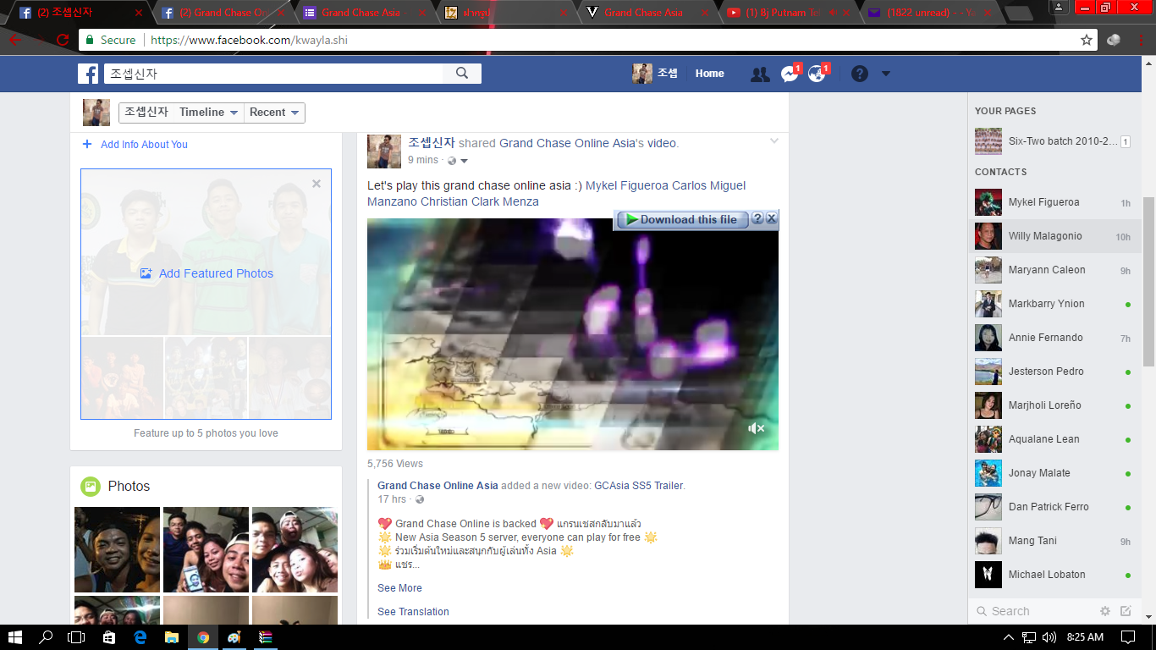Image resolution: width=1156 pixels, height=650 pixels.
Task: Click the volume icon in system tray
Action: click(x=1049, y=637)
